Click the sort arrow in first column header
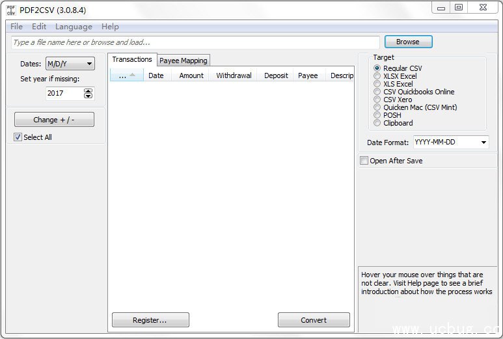The width and height of the screenshot is (503, 339). click(x=133, y=75)
